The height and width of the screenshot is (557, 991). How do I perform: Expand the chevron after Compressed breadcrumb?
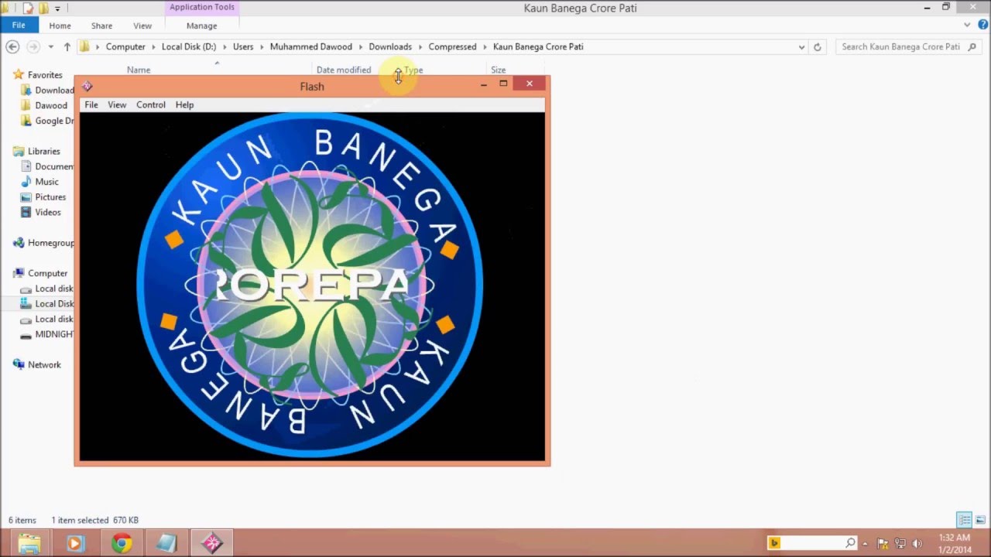(x=485, y=46)
